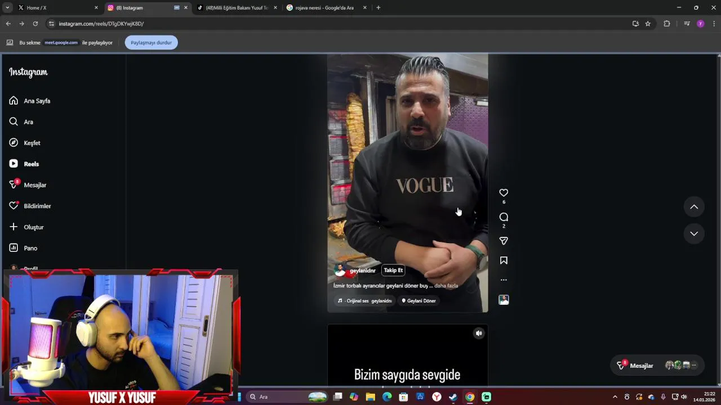Go forward in the browser
The image size is (721, 405).
point(21,24)
